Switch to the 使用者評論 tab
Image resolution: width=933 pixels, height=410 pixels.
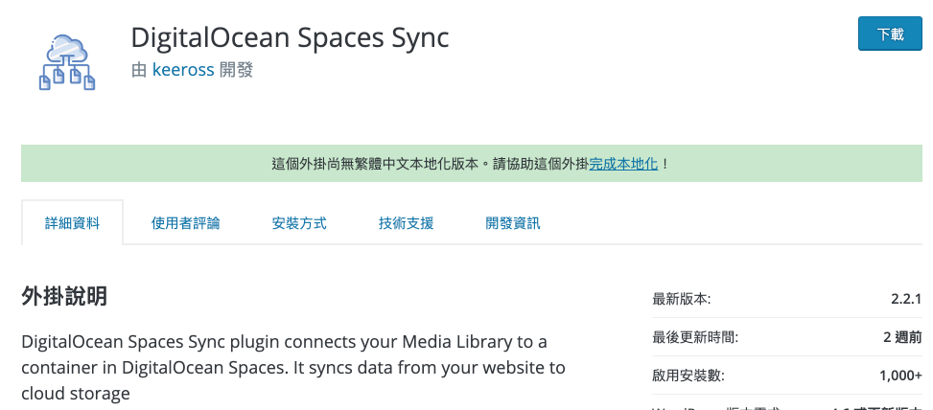tap(186, 223)
